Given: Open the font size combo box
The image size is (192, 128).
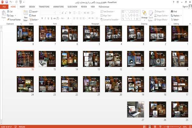Looking at the screenshot, I should click(58, 13).
